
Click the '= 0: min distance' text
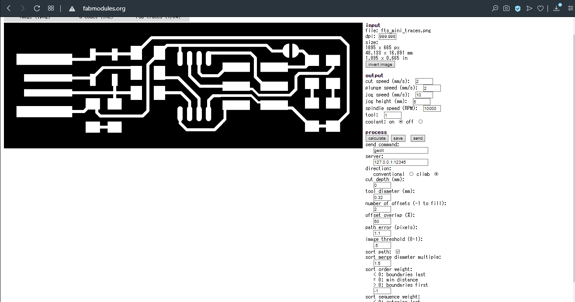(x=395, y=280)
